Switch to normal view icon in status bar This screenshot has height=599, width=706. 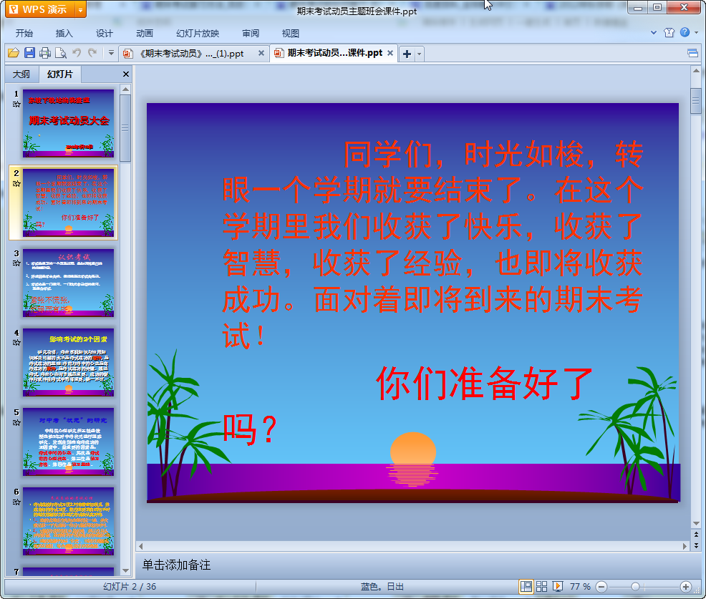coord(526,586)
